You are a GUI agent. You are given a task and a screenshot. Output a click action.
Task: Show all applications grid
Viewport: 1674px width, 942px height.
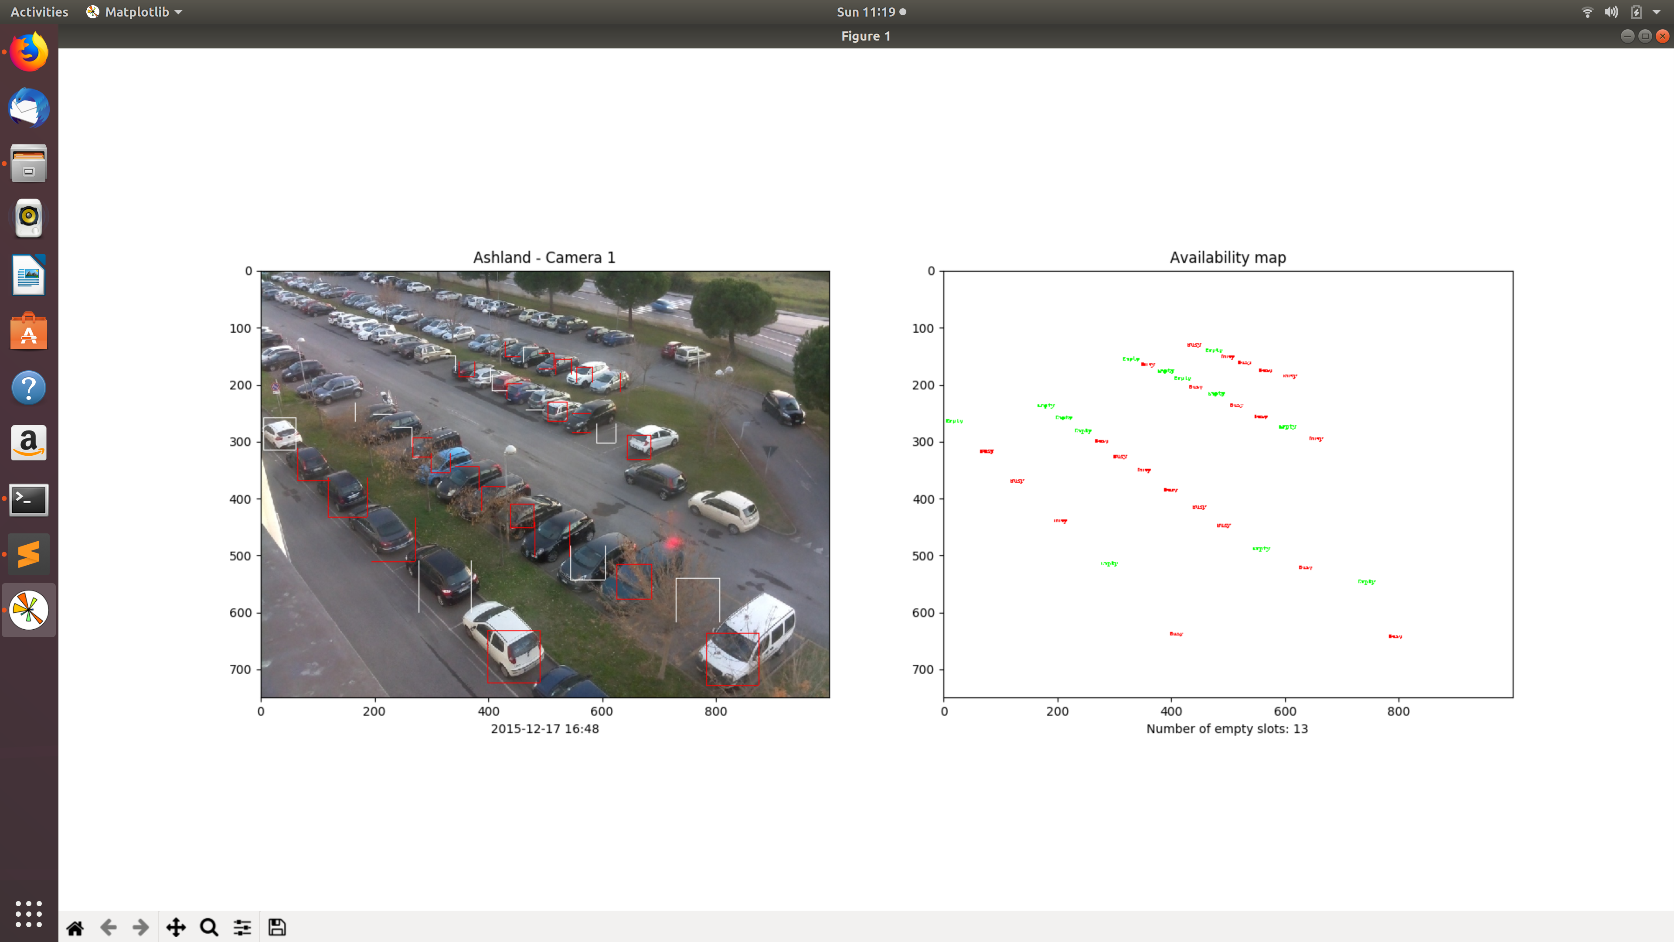[29, 913]
